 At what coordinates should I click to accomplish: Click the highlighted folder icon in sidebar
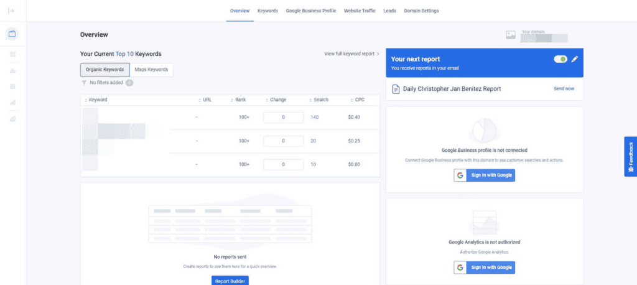[x=12, y=34]
